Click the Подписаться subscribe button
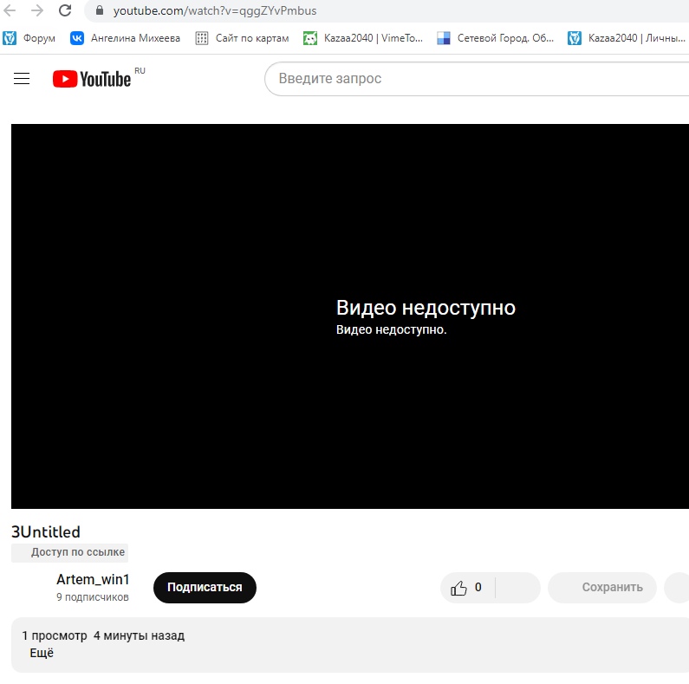 [x=205, y=587]
